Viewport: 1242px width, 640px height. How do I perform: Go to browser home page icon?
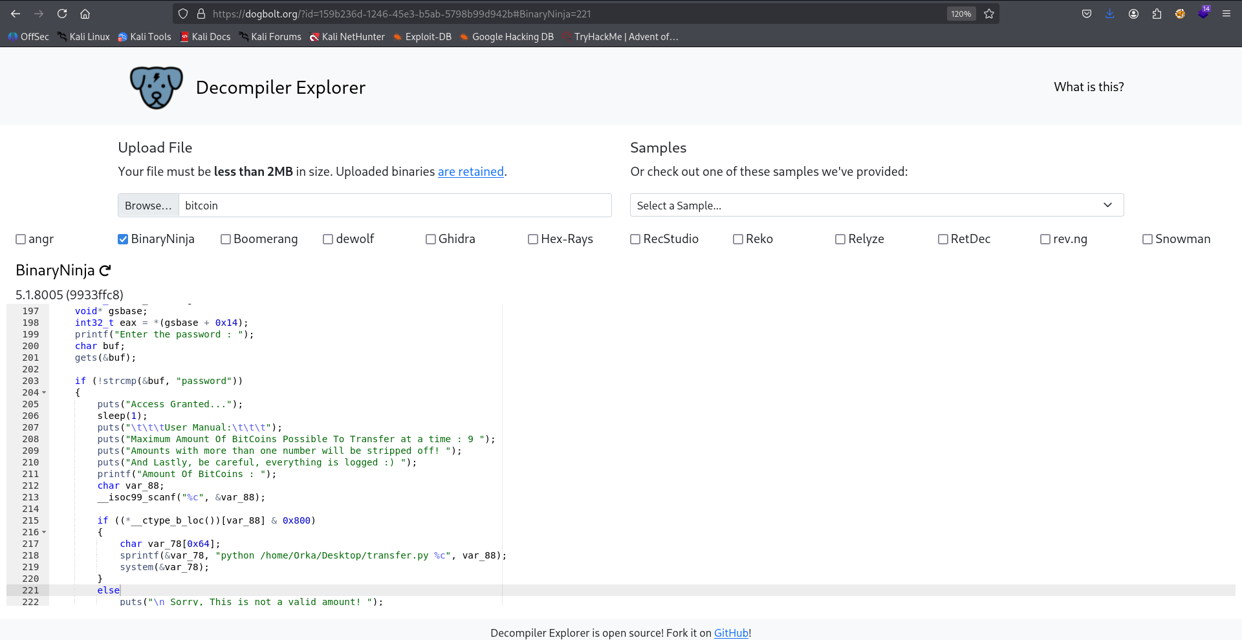point(85,14)
